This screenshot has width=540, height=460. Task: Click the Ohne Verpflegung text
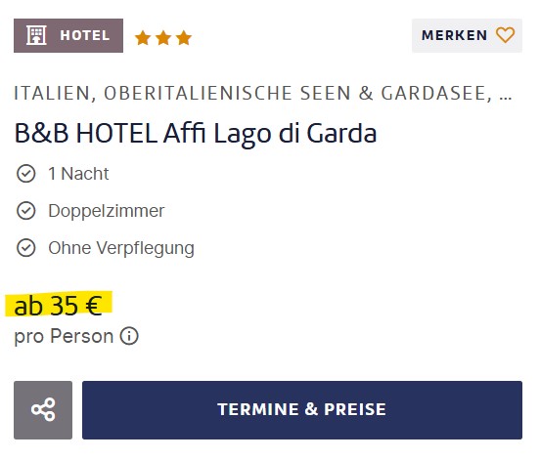pyautogui.click(x=121, y=248)
